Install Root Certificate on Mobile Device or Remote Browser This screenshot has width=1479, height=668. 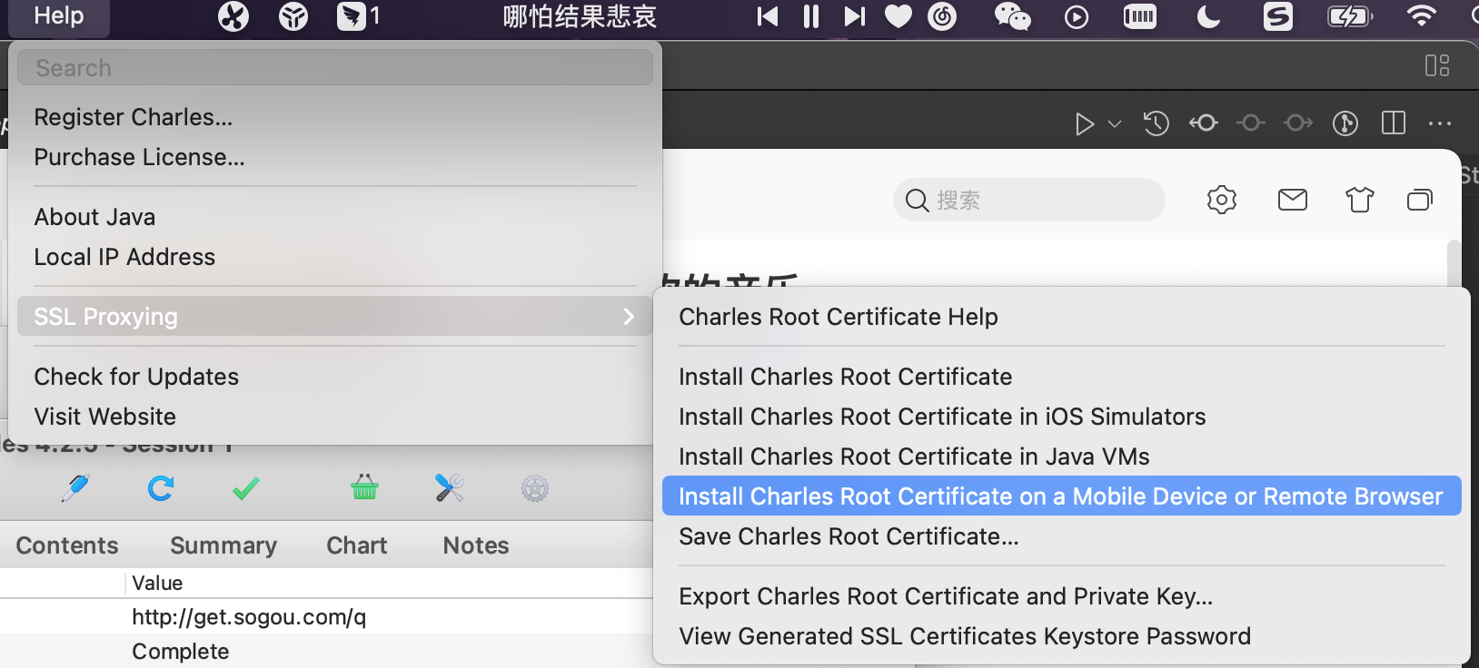(x=1062, y=496)
